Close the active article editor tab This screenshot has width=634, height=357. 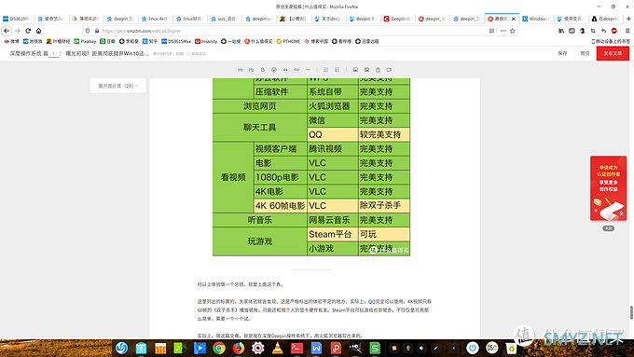514,19
